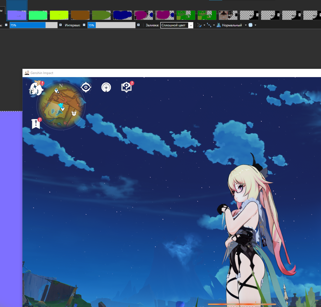Open the Paimon menu icon in Genshin Impact

(x=36, y=89)
